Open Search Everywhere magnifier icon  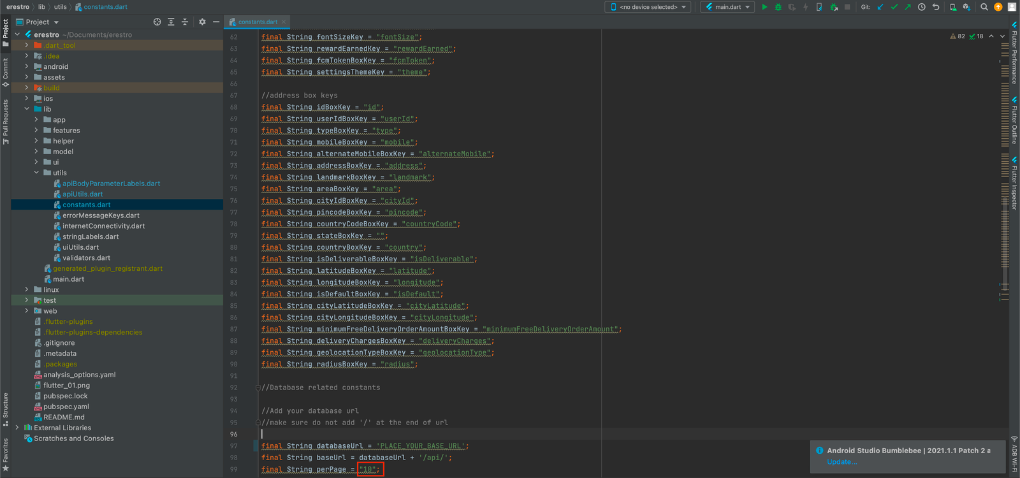click(984, 7)
